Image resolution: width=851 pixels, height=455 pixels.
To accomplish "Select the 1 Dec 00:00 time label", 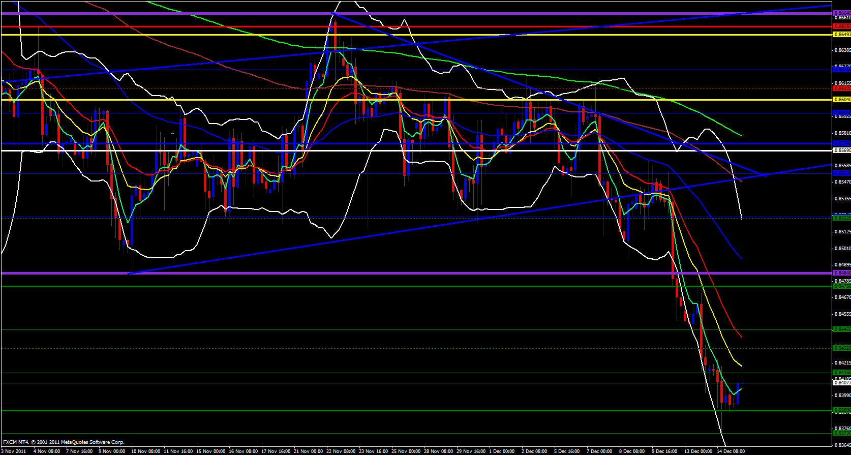I will 502,451.
